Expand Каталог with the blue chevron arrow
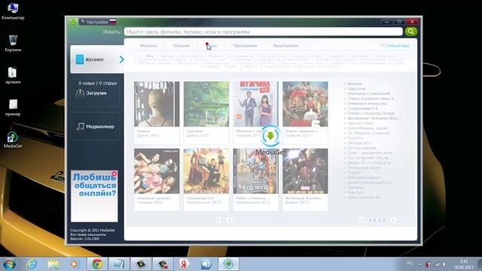482x271 pixels. [122, 59]
